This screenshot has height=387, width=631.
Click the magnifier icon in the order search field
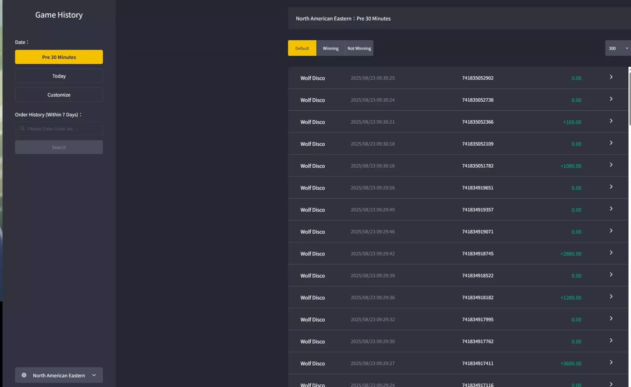[x=22, y=128]
